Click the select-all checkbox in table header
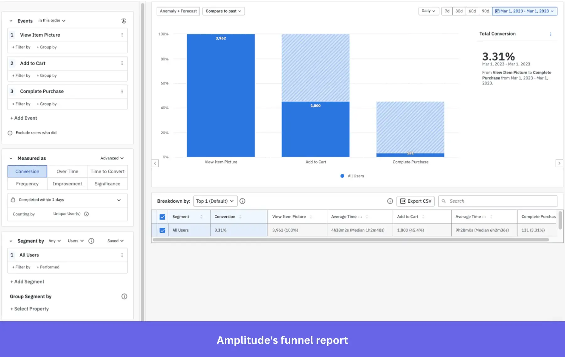Image resolution: width=565 pixels, height=357 pixels. pos(163,216)
